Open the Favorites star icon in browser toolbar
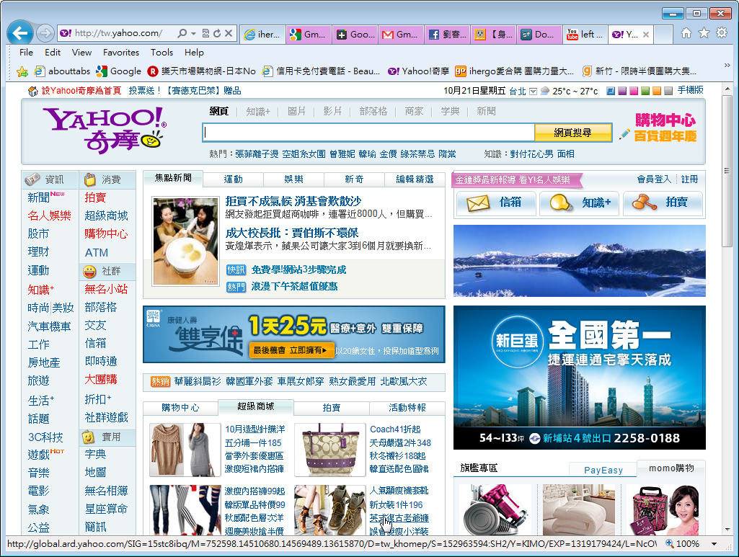The image size is (739, 557). [704, 33]
